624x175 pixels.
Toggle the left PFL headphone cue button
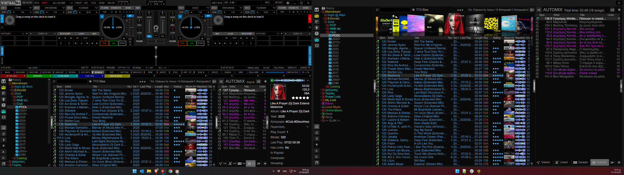[x=149, y=36]
